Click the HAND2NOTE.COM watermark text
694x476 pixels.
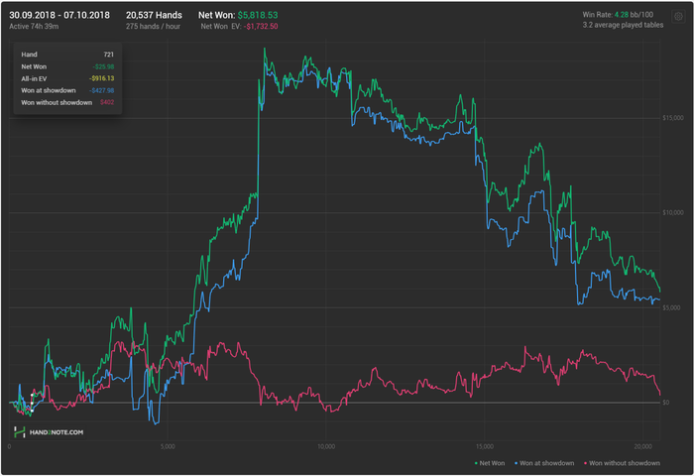57,432
